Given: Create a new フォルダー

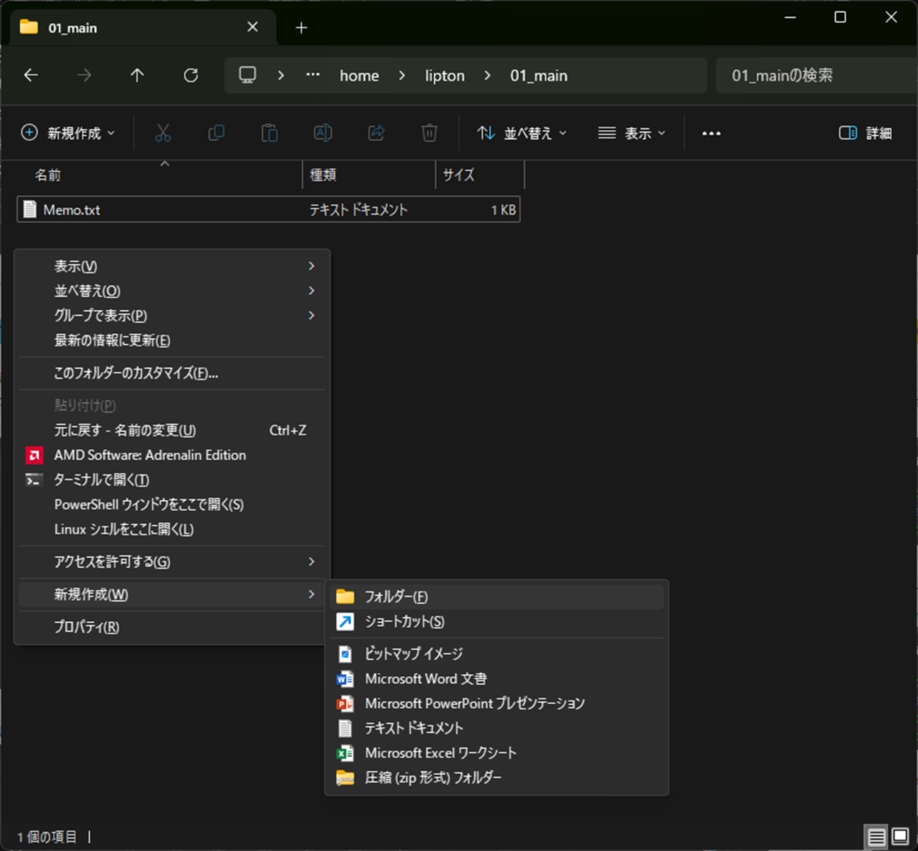Looking at the screenshot, I should click(x=496, y=596).
